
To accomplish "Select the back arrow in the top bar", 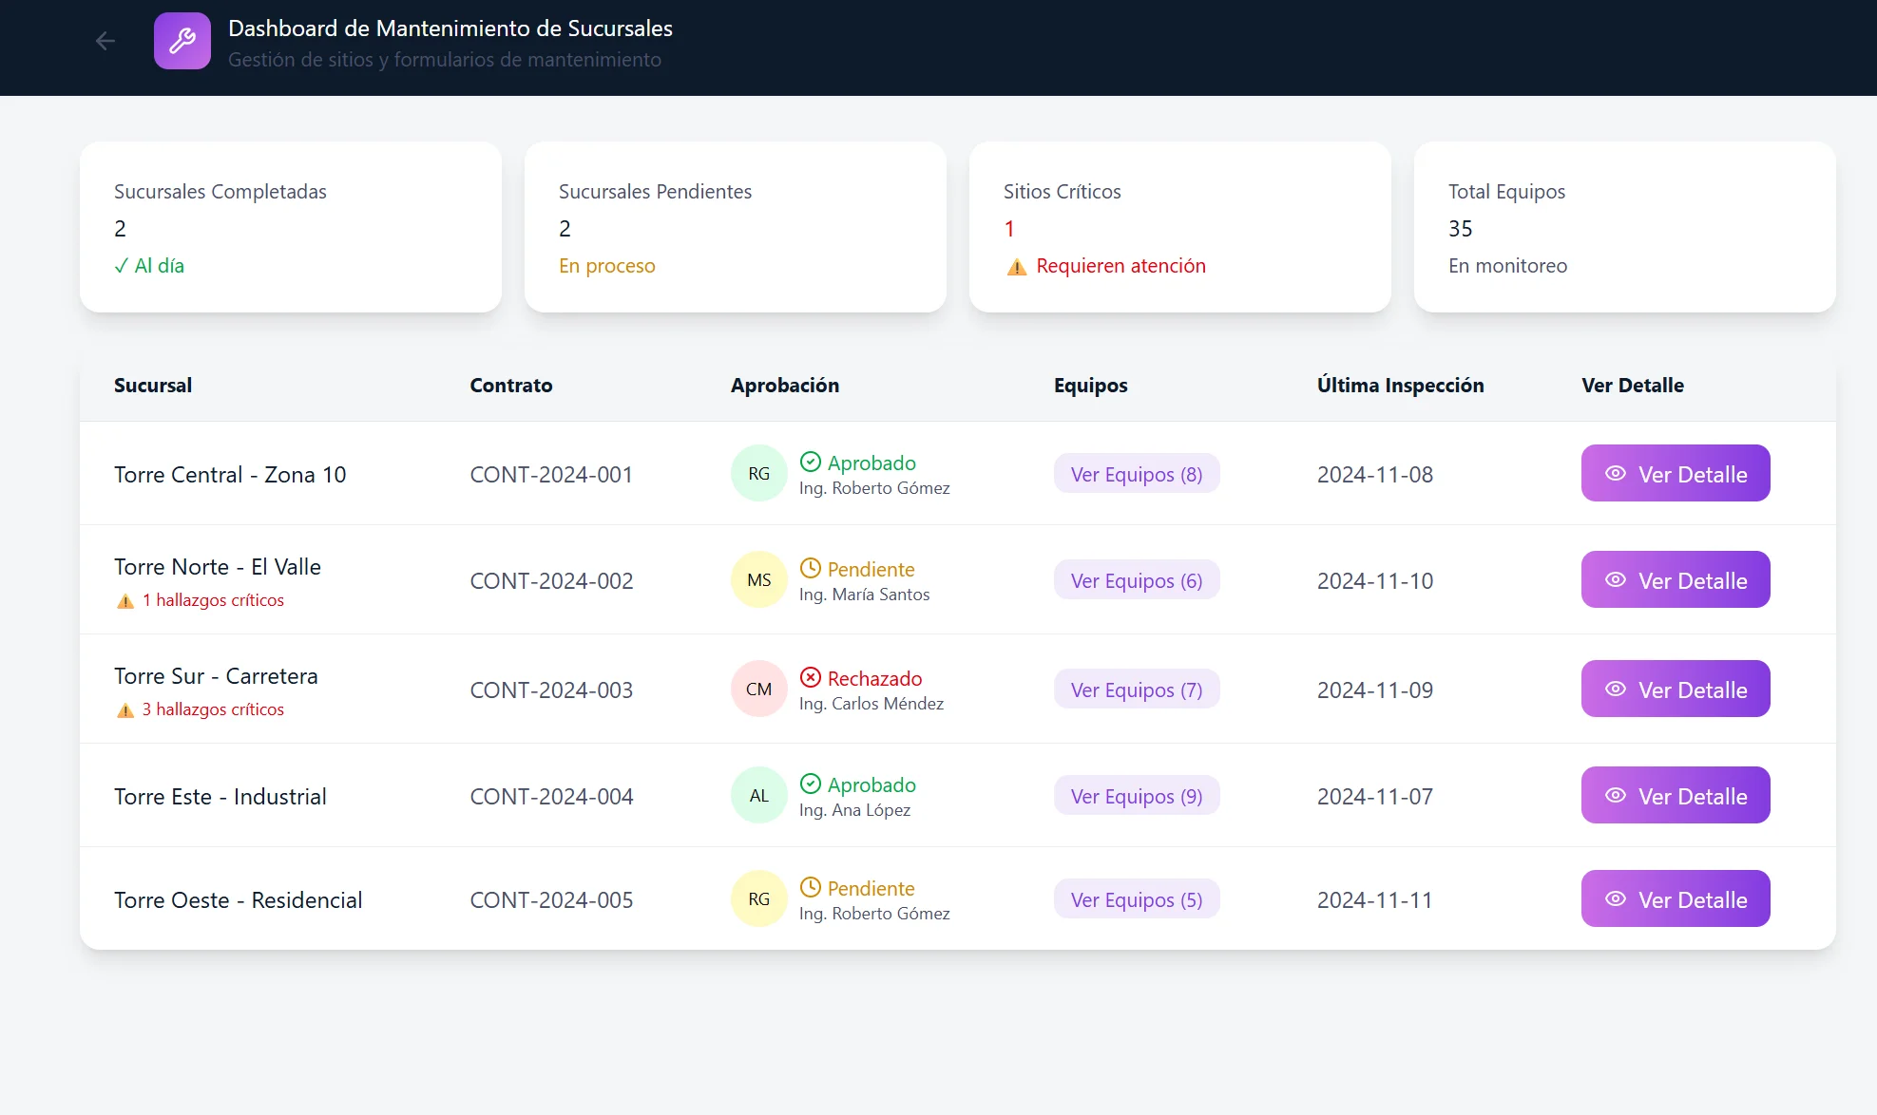I will click(105, 40).
